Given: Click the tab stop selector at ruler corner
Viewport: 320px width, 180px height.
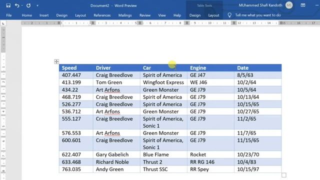Looking at the screenshot, I should [x=3, y=23].
